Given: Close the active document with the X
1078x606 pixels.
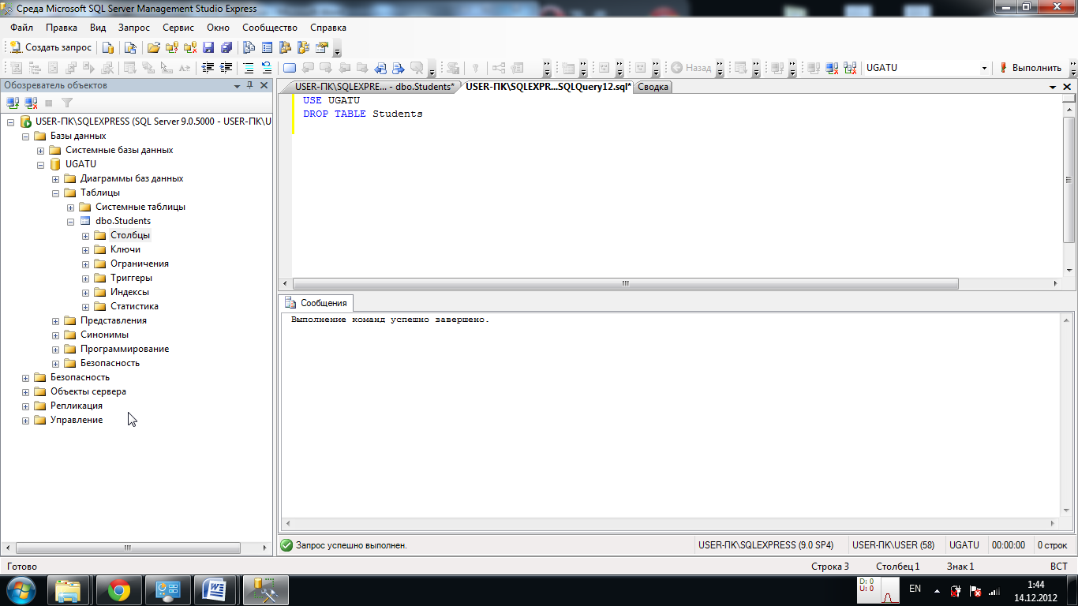Looking at the screenshot, I should (1067, 88).
